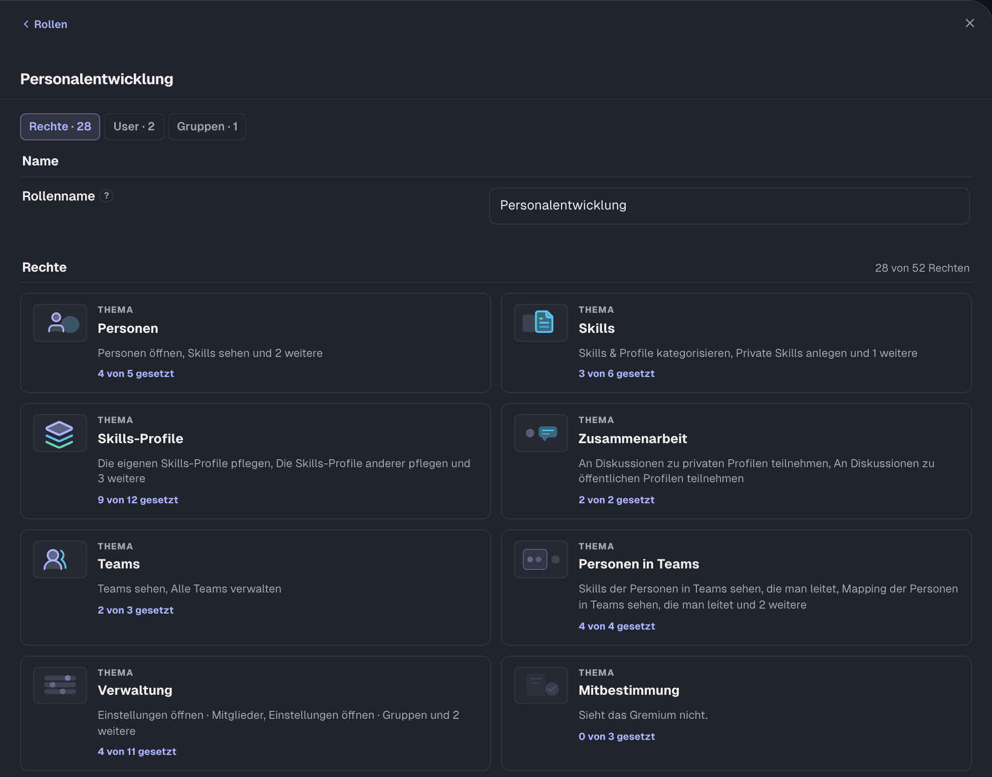Open the Gruppen · 1 tab
992x777 pixels.
pyautogui.click(x=207, y=127)
